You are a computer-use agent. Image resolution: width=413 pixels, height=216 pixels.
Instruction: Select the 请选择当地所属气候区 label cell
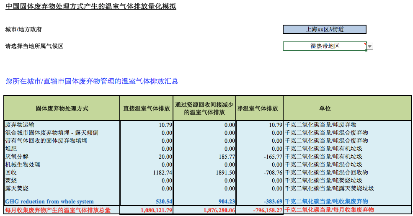(x=34, y=46)
